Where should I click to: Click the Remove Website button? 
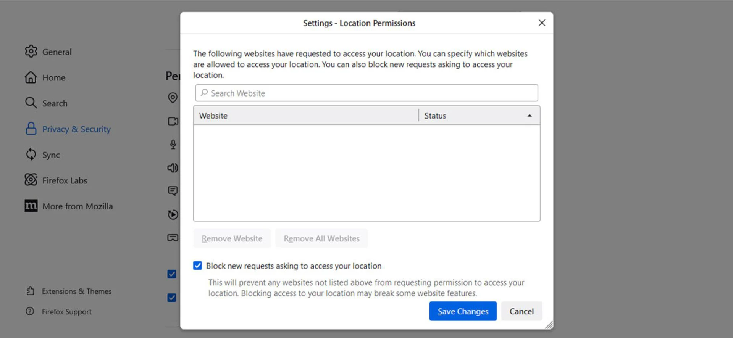coord(232,238)
